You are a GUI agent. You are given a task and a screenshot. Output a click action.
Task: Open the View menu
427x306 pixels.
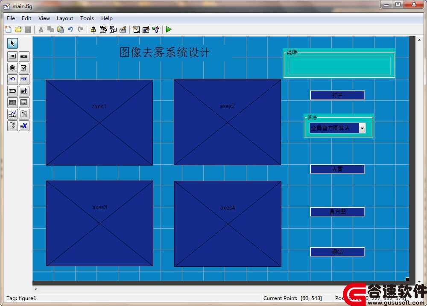click(x=44, y=18)
